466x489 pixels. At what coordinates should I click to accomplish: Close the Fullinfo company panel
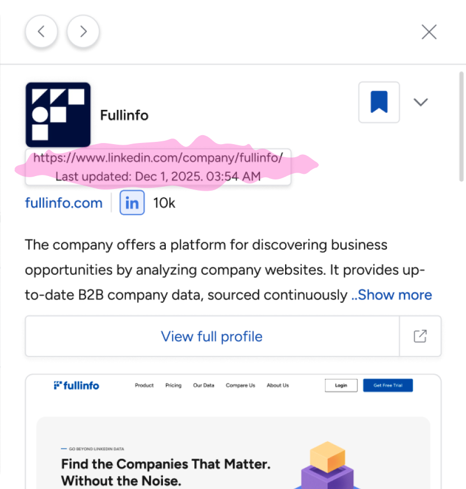tap(429, 32)
